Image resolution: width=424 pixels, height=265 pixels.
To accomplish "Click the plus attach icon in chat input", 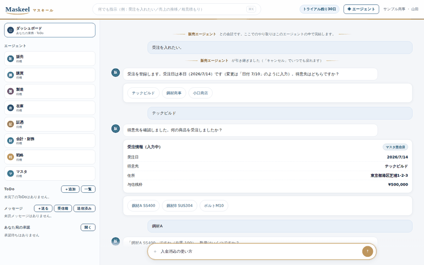I will coord(155,252).
